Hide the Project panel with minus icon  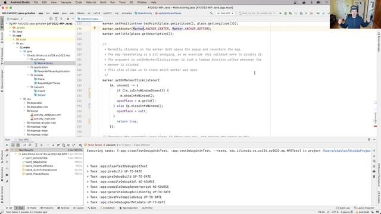coord(73,18)
